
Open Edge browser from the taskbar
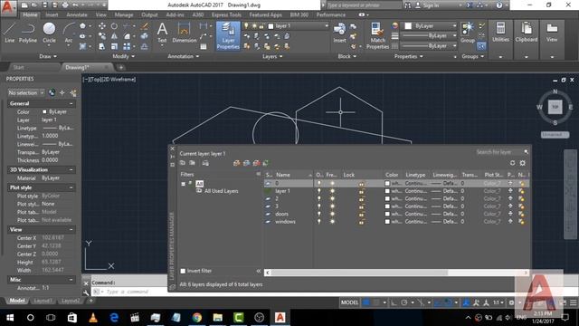point(114,318)
